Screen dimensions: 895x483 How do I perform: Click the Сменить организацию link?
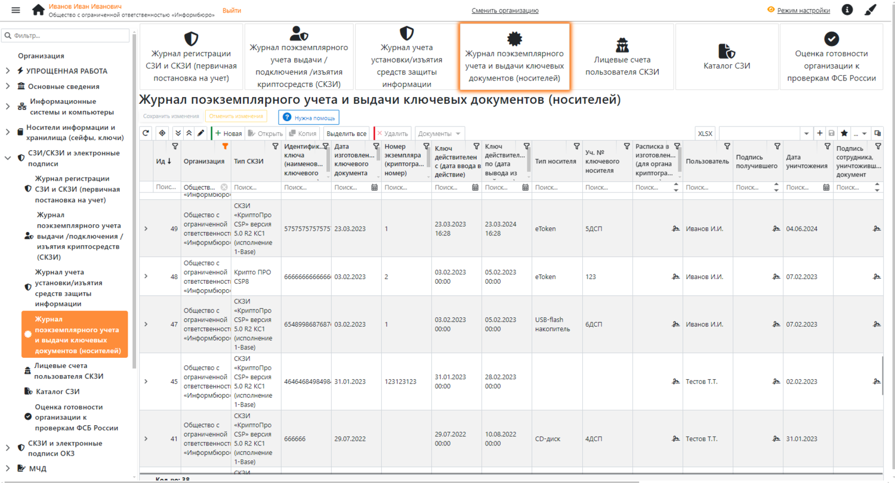[x=505, y=11]
